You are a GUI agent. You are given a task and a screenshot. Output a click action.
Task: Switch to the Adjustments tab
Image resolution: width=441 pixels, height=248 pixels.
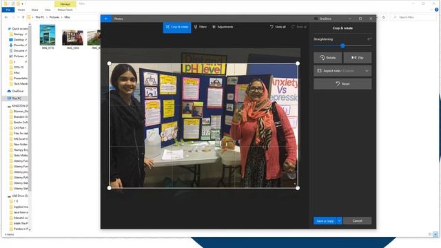coord(223,27)
